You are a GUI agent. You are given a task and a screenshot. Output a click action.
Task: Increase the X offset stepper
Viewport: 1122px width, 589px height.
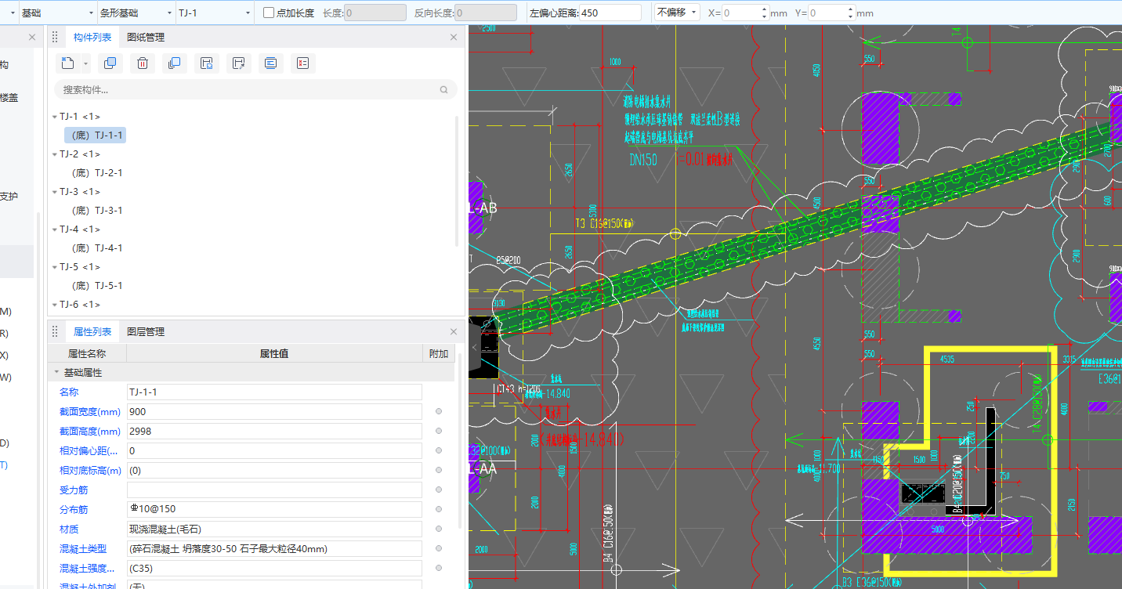tap(765, 9)
